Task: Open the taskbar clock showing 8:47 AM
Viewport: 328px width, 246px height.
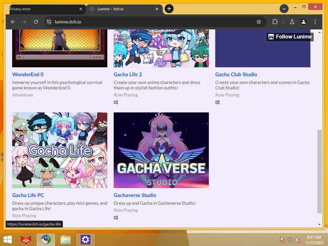Action: 314,240
